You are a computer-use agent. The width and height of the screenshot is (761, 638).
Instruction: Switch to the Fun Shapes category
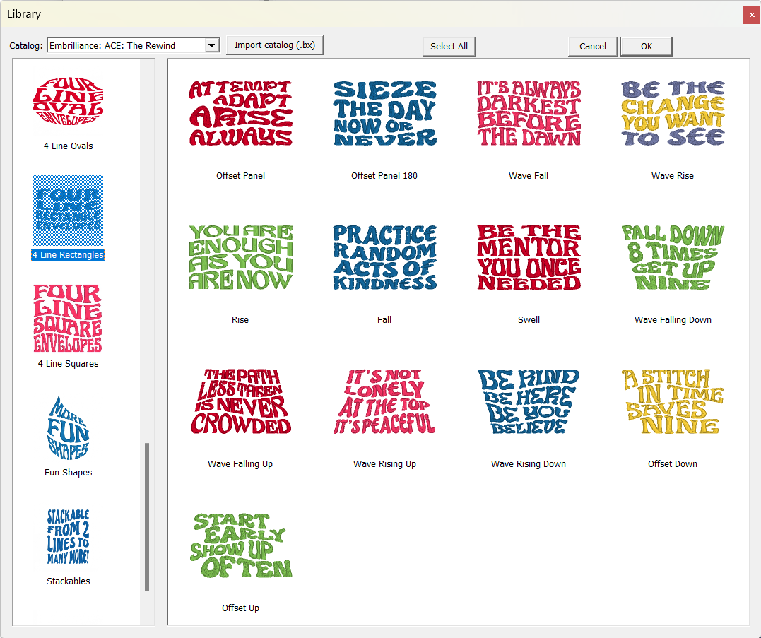[x=68, y=427]
